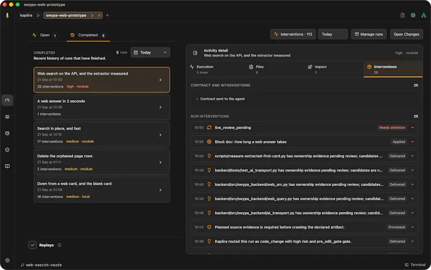
Task: Click the backend/src/swypa_backend/web_query.py row text
Action: pos(299,198)
